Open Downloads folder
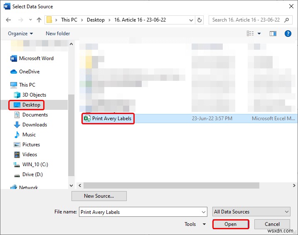This screenshot has height=235, width=298. tap(35, 125)
